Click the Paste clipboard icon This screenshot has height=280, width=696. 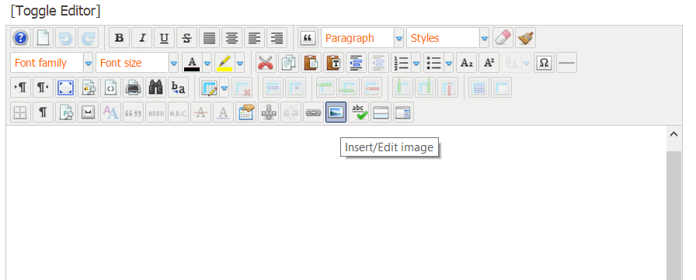click(311, 63)
